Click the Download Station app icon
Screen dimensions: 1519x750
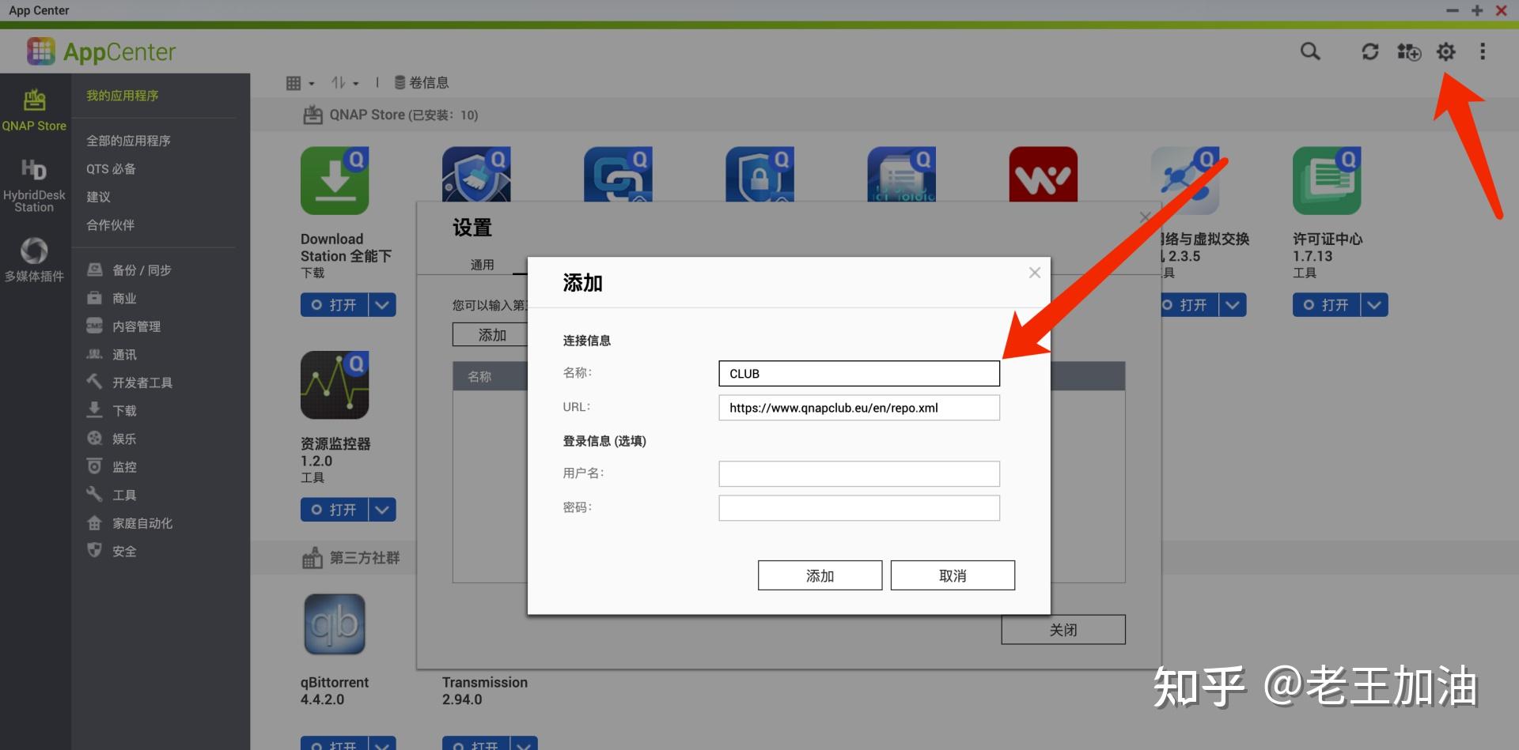coord(335,180)
